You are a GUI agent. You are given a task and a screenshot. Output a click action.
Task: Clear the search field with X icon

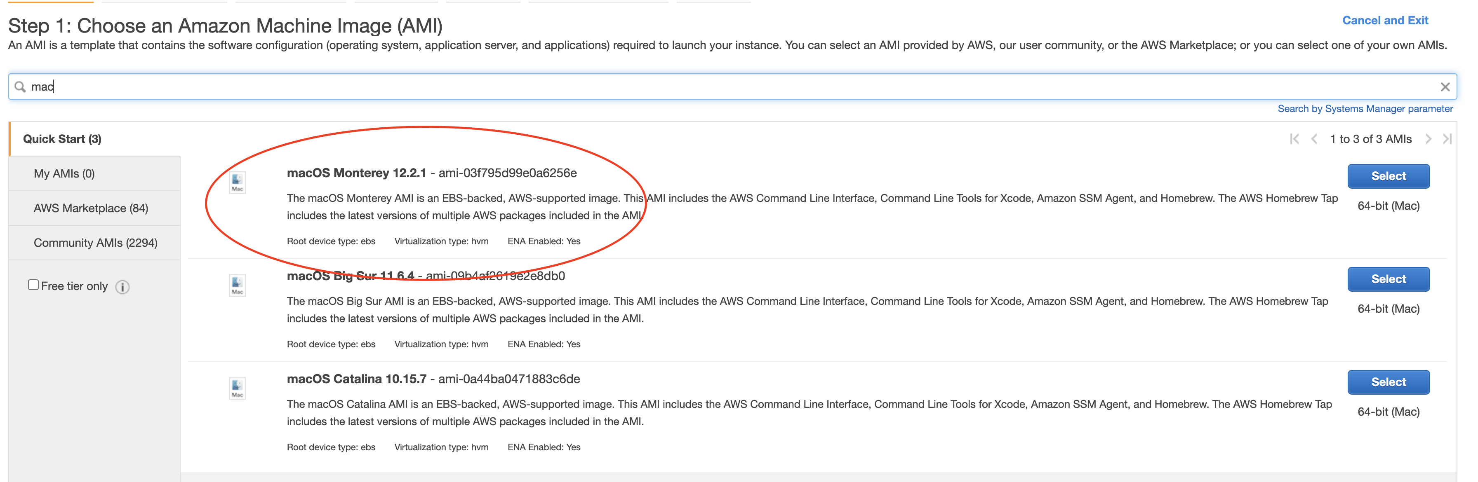tap(1445, 87)
